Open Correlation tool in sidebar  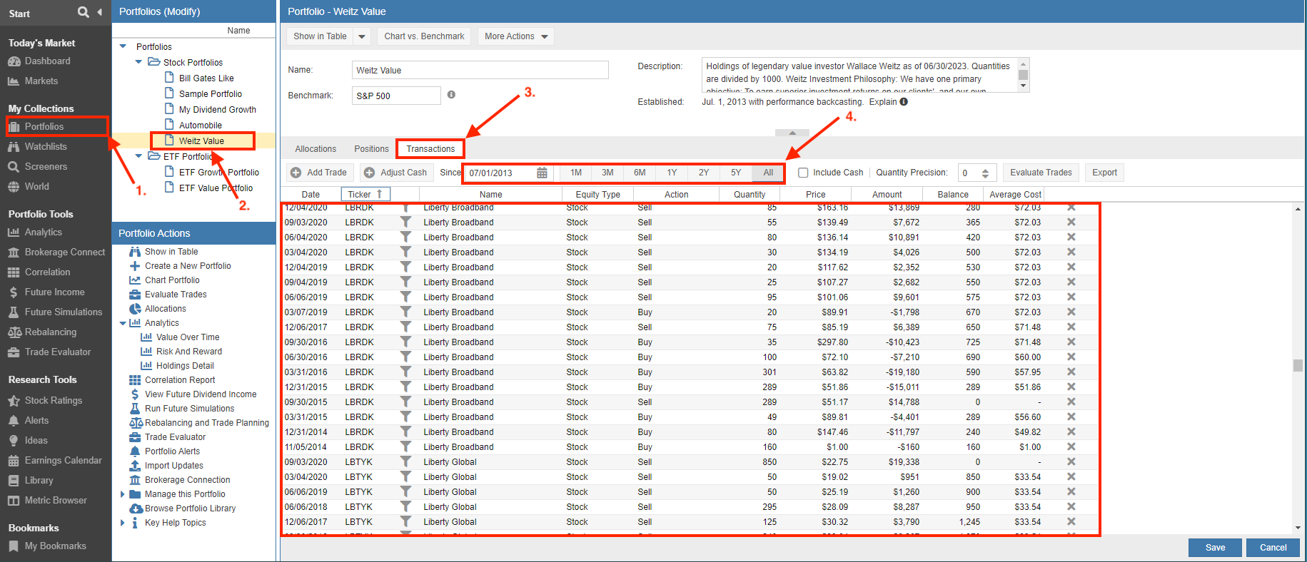(47, 272)
